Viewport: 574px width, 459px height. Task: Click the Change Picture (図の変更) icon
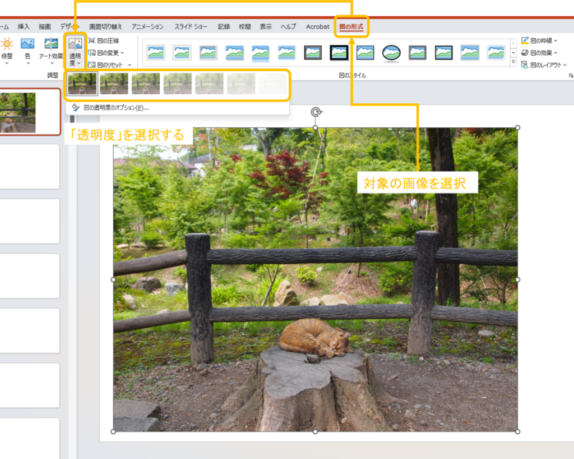click(x=107, y=52)
